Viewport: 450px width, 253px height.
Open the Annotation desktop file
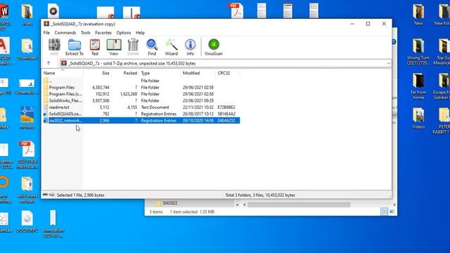point(53,223)
